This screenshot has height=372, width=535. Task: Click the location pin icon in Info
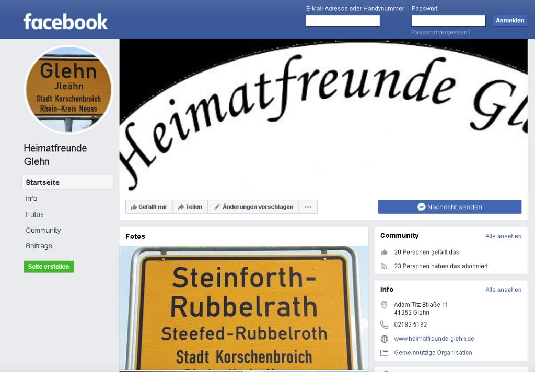click(384, 305)
